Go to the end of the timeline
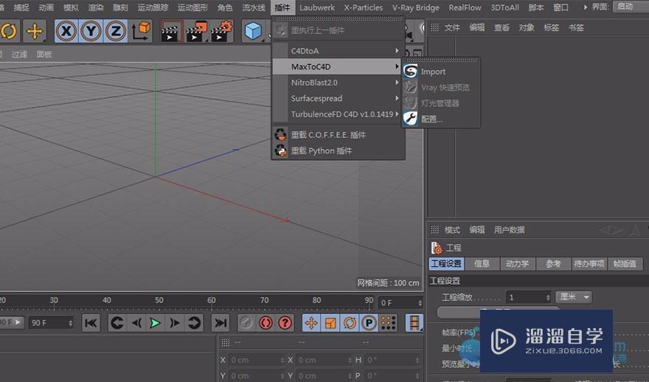Screen dimensions: 649x382 [x=221, y=323]
